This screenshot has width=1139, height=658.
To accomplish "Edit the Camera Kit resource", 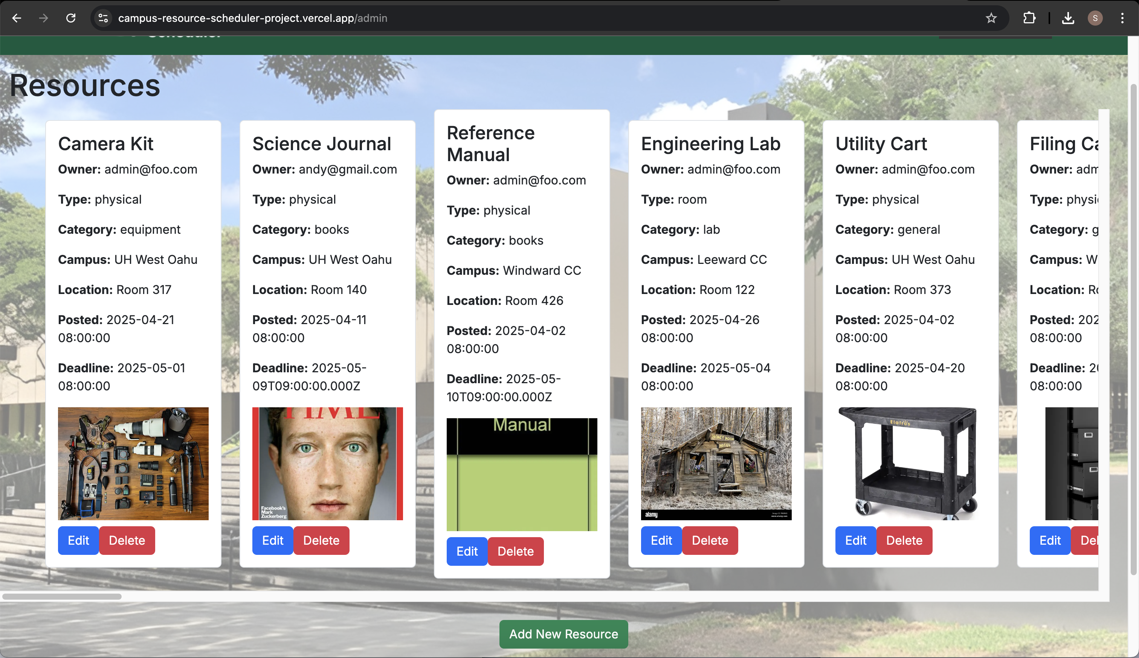I will click(x=78, y=540).
